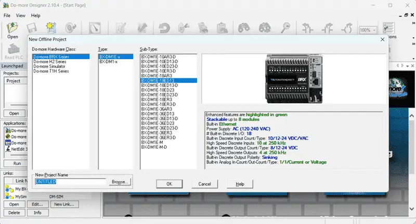Click the New Project Name input field
Screen dimensions: 416x224
point(70,181)
